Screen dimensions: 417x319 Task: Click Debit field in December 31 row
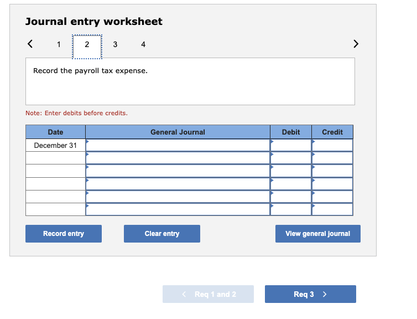point(291,146)
